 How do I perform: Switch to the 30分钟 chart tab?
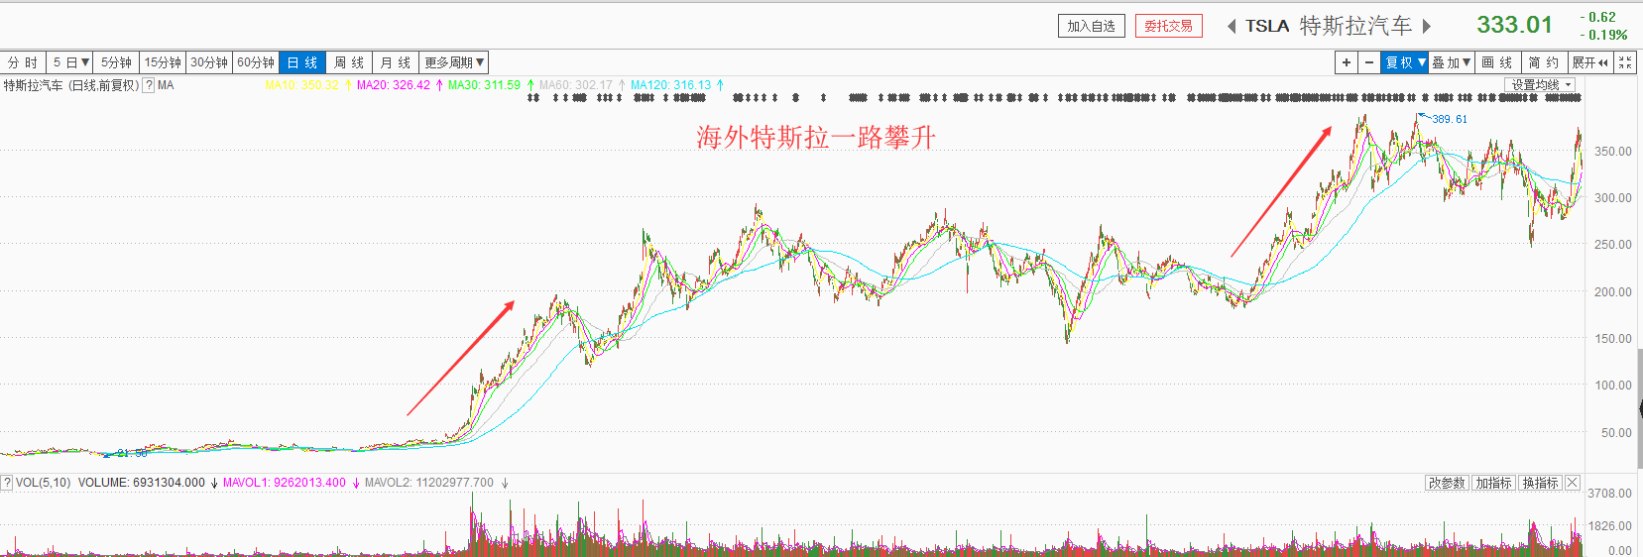209,62
